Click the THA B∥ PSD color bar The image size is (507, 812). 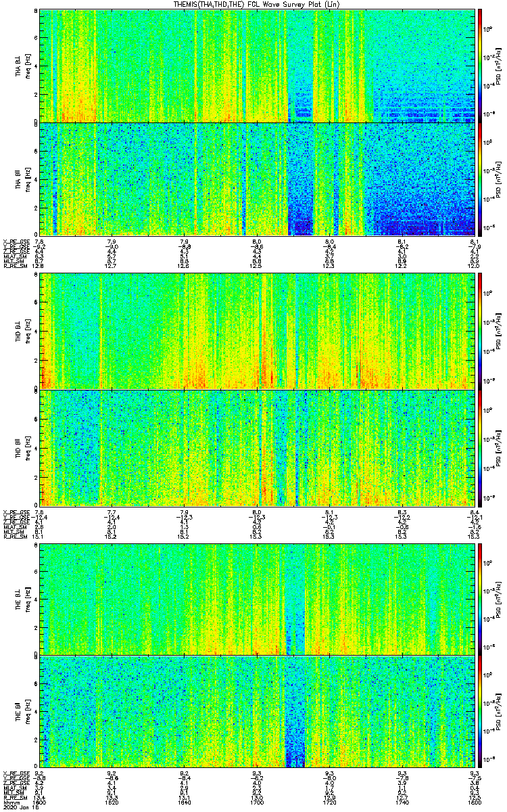481,178
